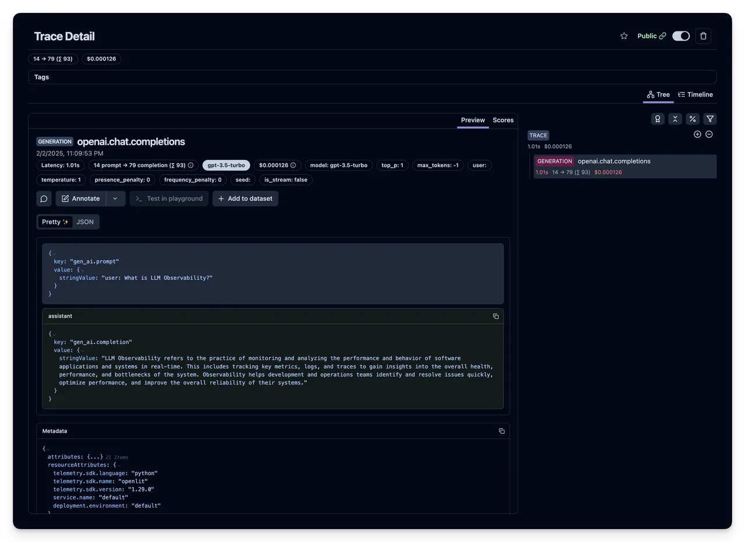Click the temperature: 1 badge
745x542 pixels.
[61, 180]
